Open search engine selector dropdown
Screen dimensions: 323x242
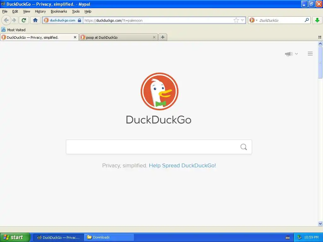click(x=253, y=20)
